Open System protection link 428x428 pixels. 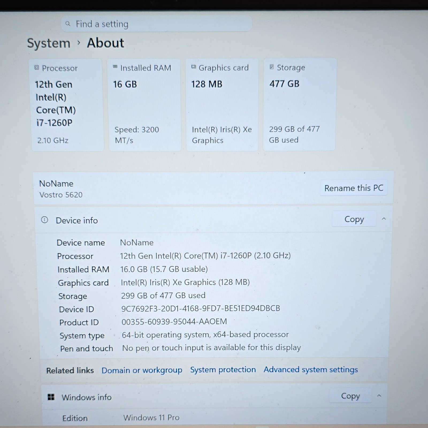click(223, 370)
